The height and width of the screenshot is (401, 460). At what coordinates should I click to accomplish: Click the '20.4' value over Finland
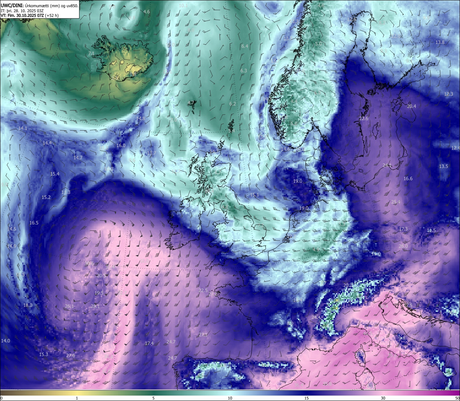411,106
